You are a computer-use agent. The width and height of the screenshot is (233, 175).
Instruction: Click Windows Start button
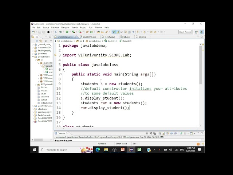tap(34, 150)
